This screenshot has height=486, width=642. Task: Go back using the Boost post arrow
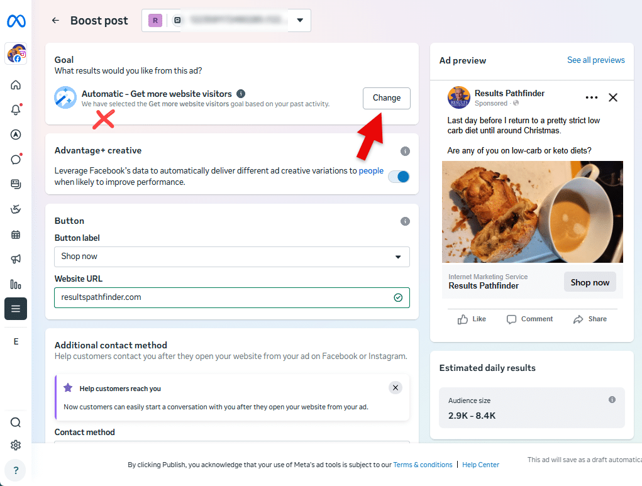coord(55,21)
